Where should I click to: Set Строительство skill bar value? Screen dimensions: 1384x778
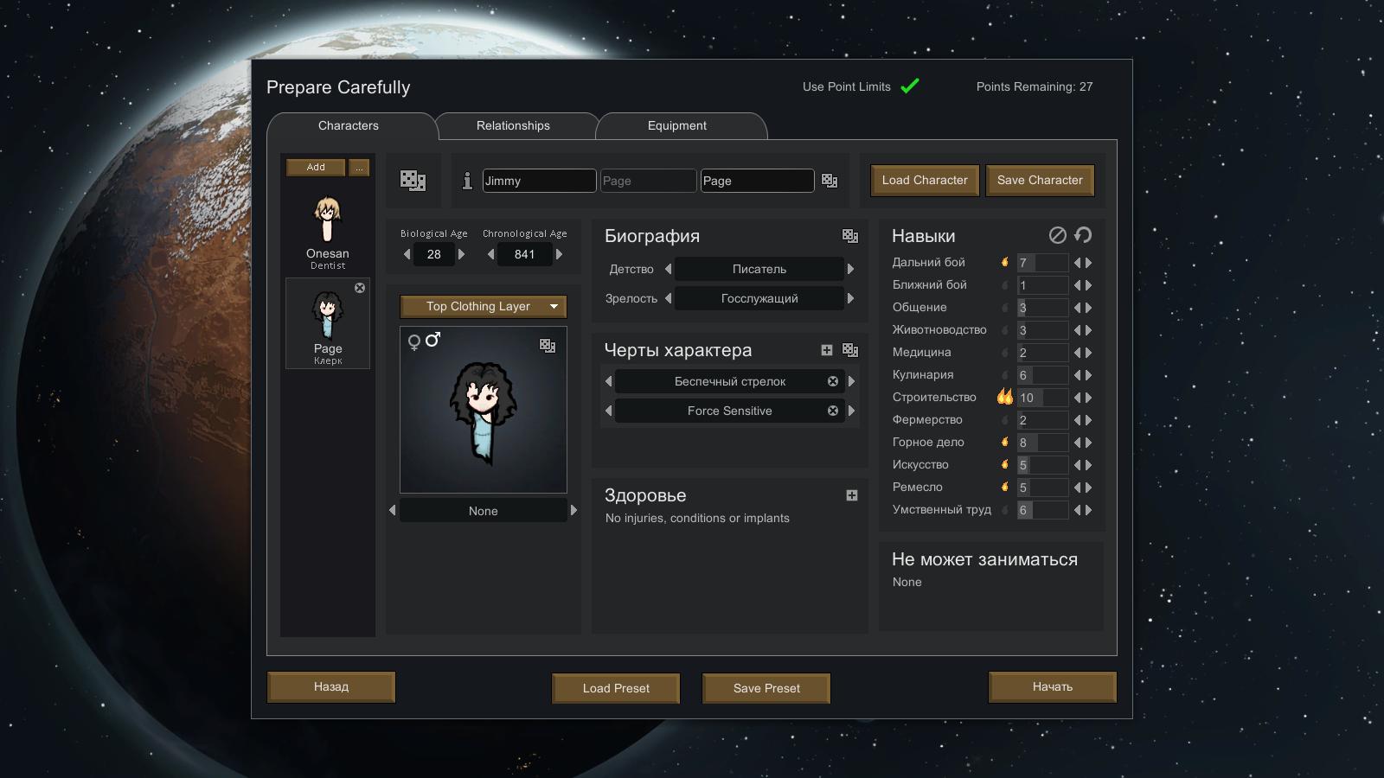click(x=1042, y=398)
